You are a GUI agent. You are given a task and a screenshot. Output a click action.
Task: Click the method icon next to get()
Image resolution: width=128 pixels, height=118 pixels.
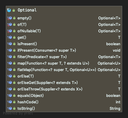pyautogui.click(x=10, y=37)
